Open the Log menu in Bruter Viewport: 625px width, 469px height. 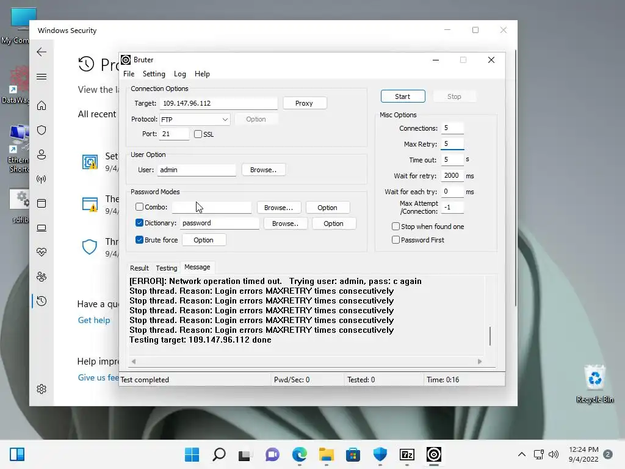click(x=180, y=74)
